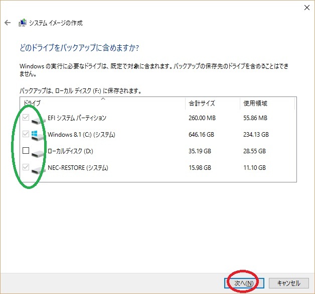Click the 35.19 GB size value

200,151
